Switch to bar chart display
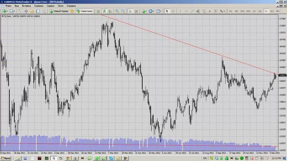The image size is (287, 161). click(99, 11)
